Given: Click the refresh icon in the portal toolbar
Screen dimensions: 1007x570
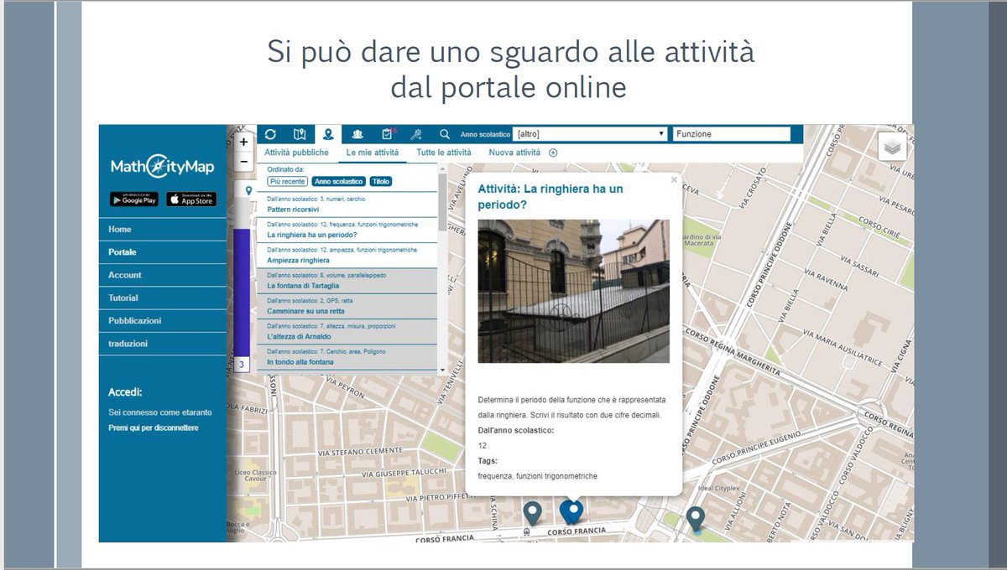Looking at the screenshot, I should pos(270,134).
